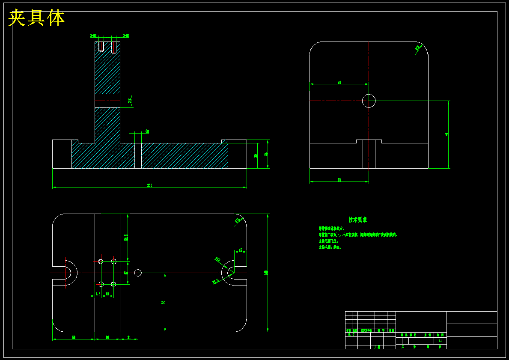
Task: Select the "15" dimension above the right U-slot
Action: point(240,250)
